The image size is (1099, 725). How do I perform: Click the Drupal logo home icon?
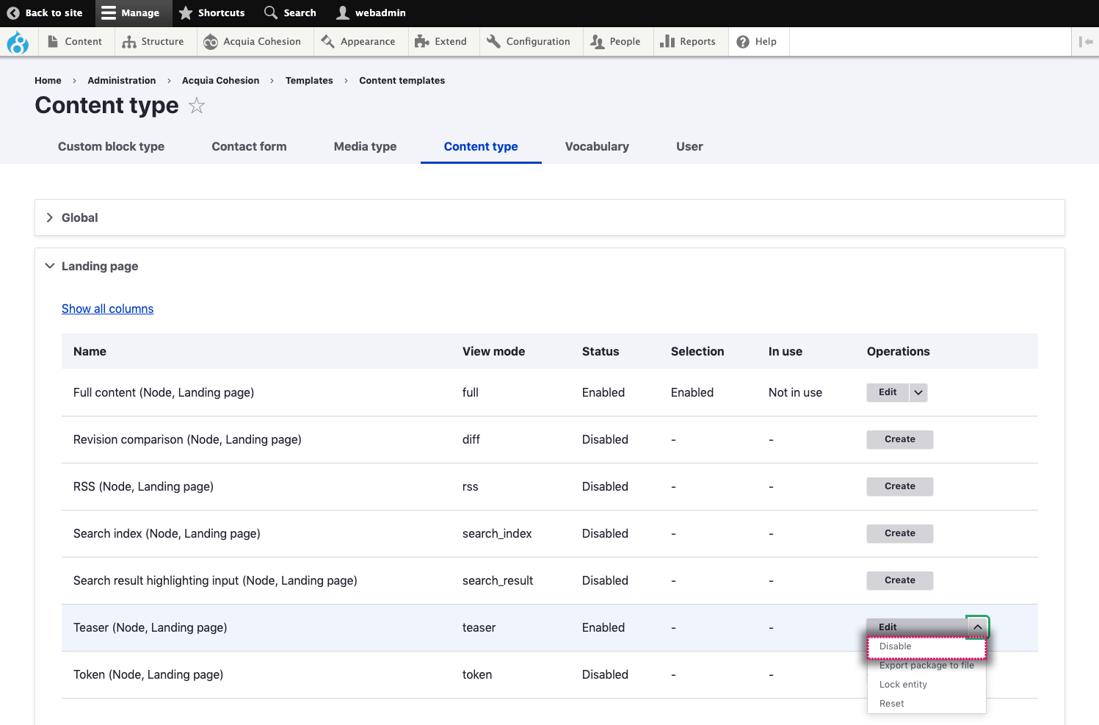click(x=18, y=43)
